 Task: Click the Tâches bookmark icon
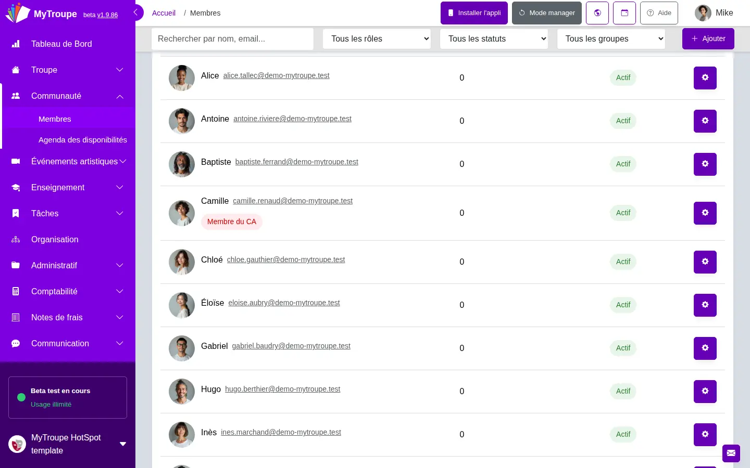click(16, 214)
